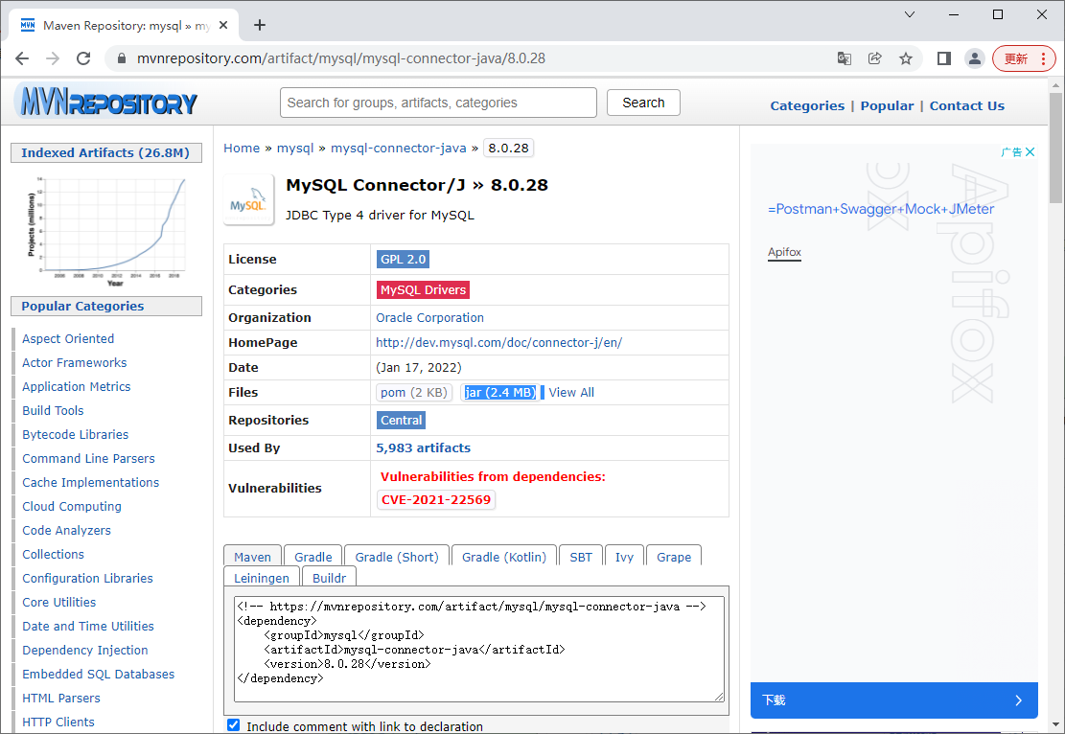Open the dev.mysql.com homepage link
Viewport: 1065px width, 734px height.
[x=499, y=342]
